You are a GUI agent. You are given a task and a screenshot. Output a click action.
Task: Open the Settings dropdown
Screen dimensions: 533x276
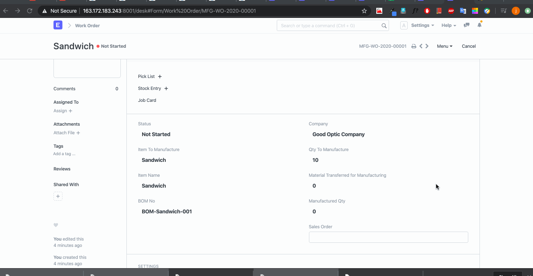click(x=423, y=25)
